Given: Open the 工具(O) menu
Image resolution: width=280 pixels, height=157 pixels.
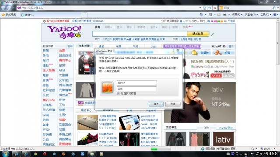Looking at the screenshot, I should [266, 14].
